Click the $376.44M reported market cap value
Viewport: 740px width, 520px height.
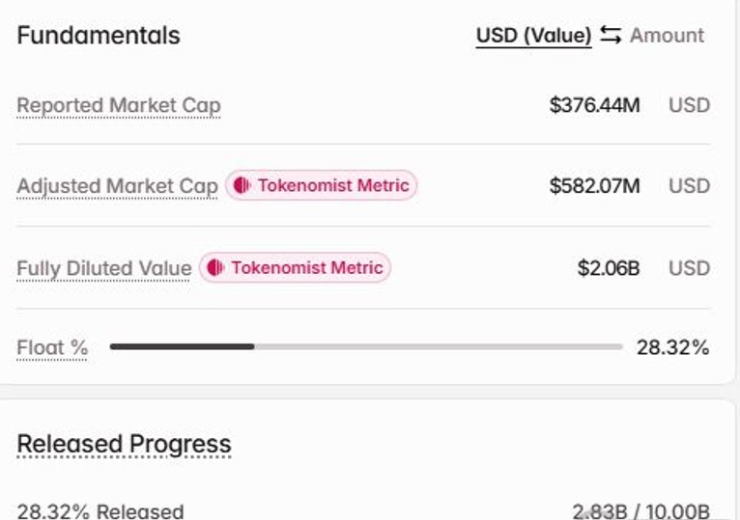[595, 104]
